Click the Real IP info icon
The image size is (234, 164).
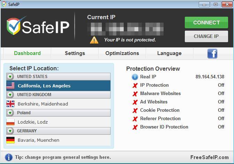click(x=135, y=77)
